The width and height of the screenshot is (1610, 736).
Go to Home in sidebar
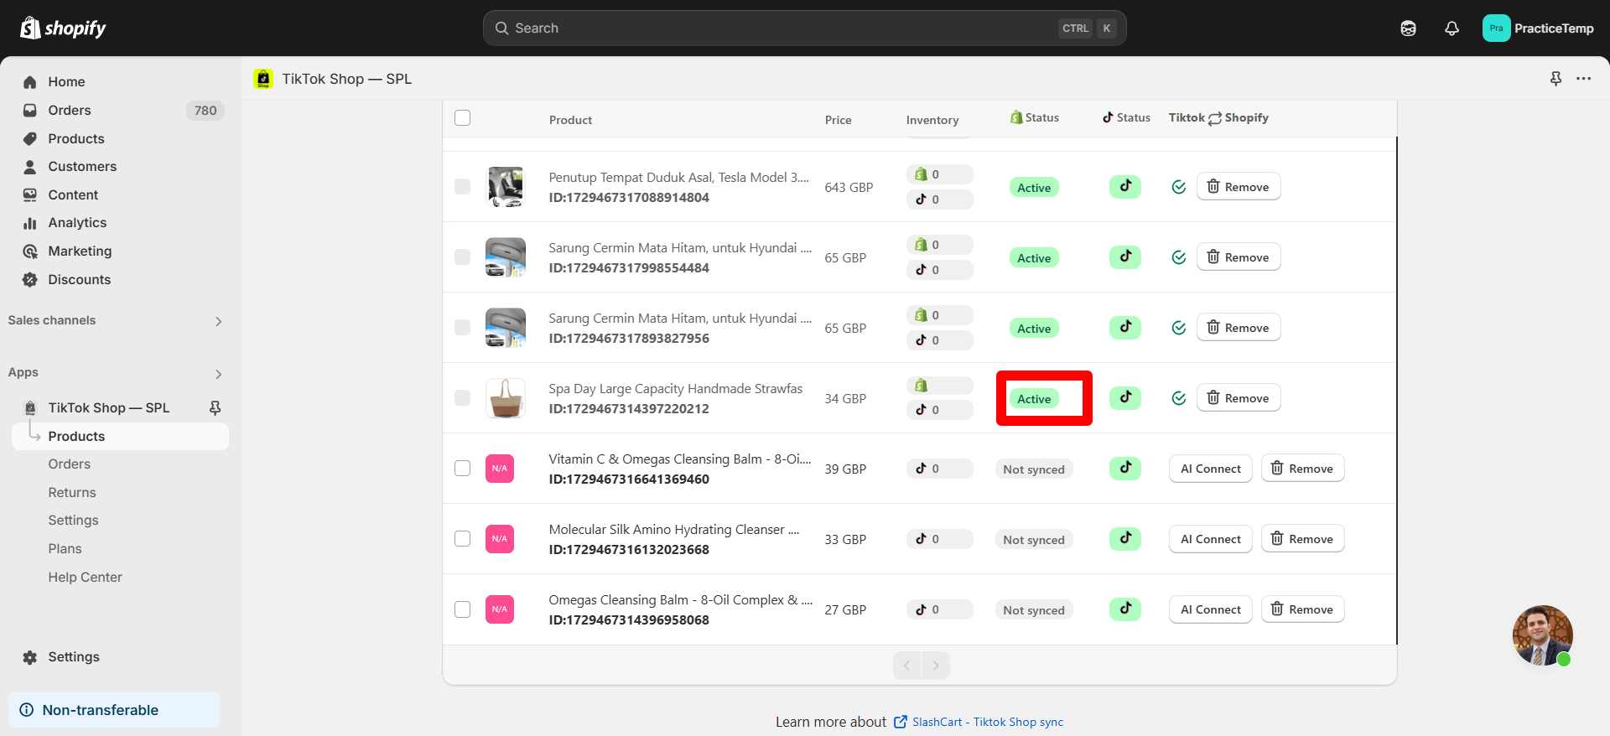pos(66,81)
